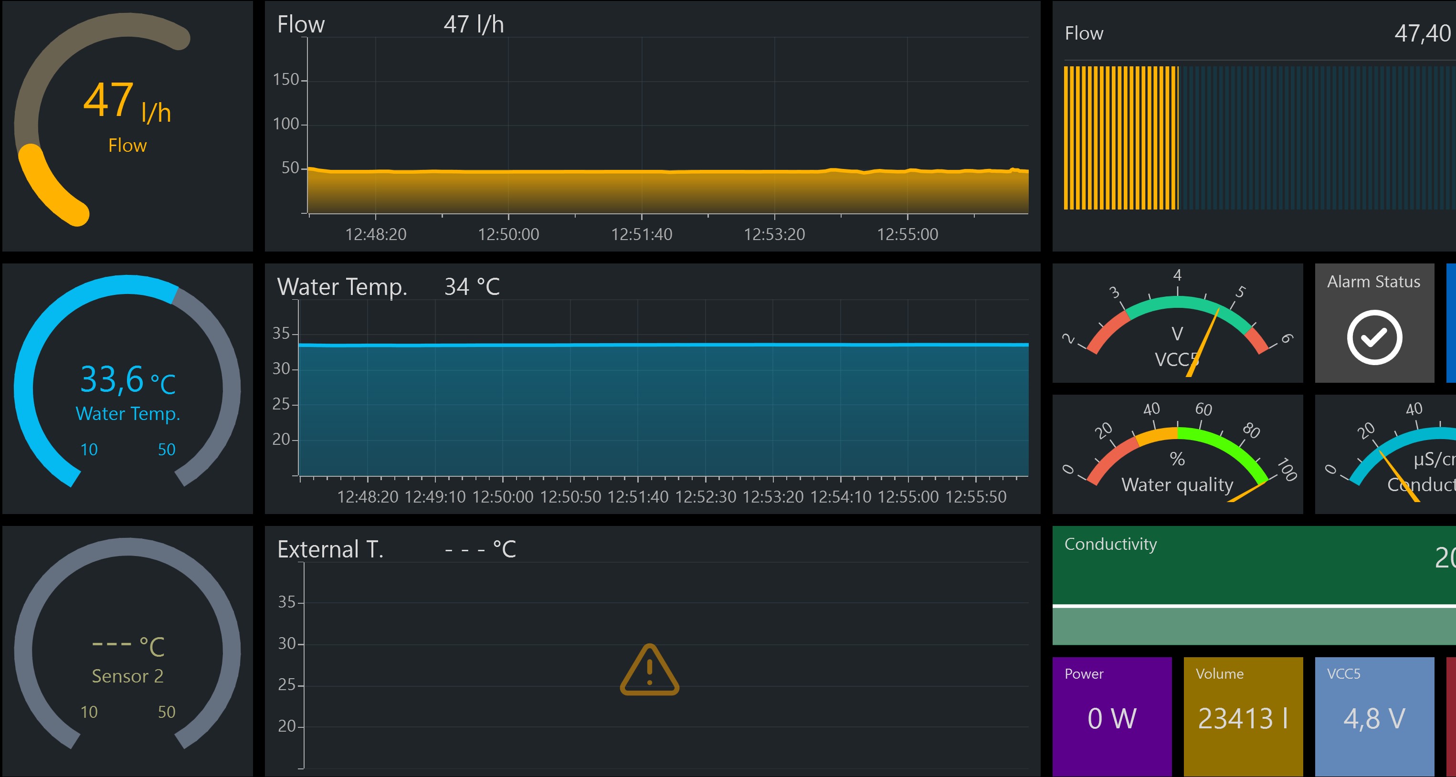Click the External T. warning triangle icon
The height and width of the screenshot is (777, 1456).
649,670
